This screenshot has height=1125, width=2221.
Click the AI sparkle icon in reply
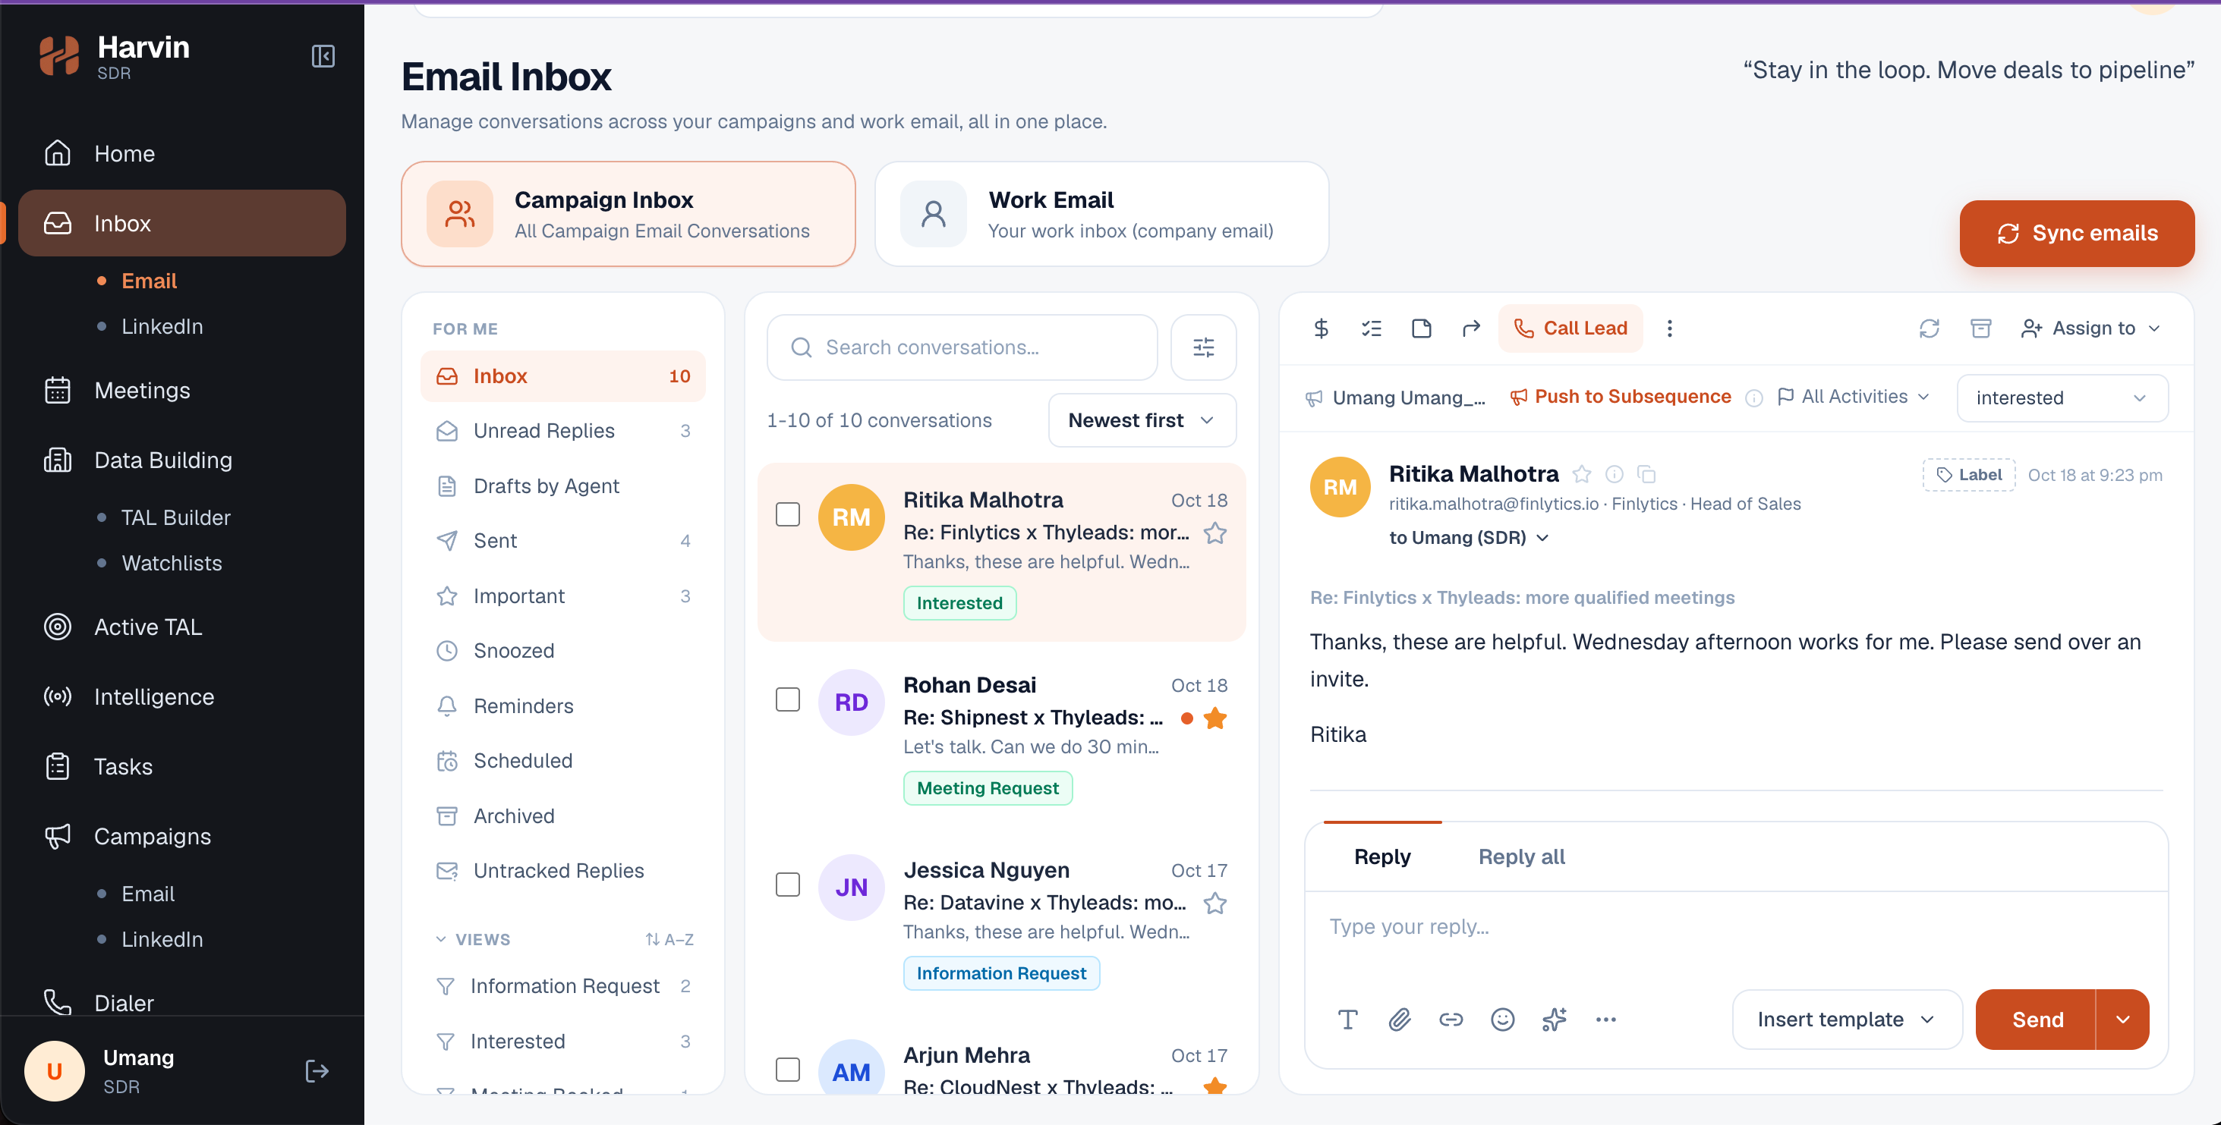pyautogui.click(x=1554, y=1019)
